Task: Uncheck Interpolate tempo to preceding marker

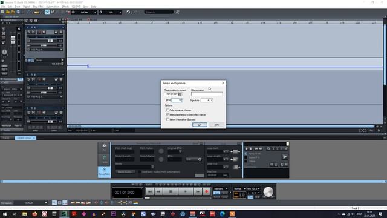Action: click(x=168, y=115)
